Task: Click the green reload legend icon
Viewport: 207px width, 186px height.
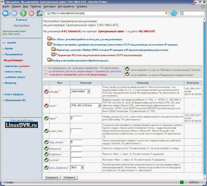Action: [x=127, y=69]
